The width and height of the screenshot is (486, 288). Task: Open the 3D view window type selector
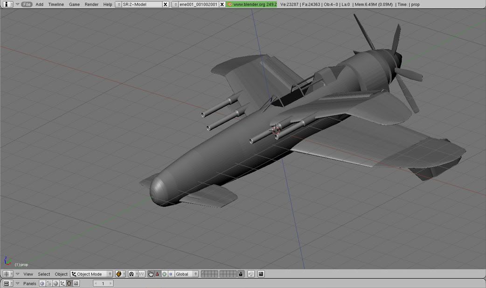pyautogui.click(x=7, y=274)
